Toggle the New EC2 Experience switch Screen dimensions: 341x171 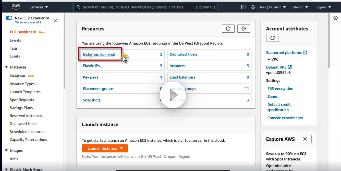click(9, 18)
